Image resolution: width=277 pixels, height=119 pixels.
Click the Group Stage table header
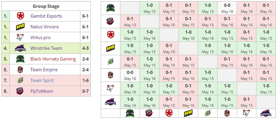tap(46, 6)
